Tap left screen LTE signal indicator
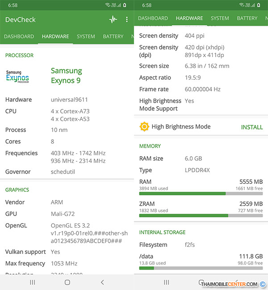Viewport: 268px width, 290px height. point(116,5)
